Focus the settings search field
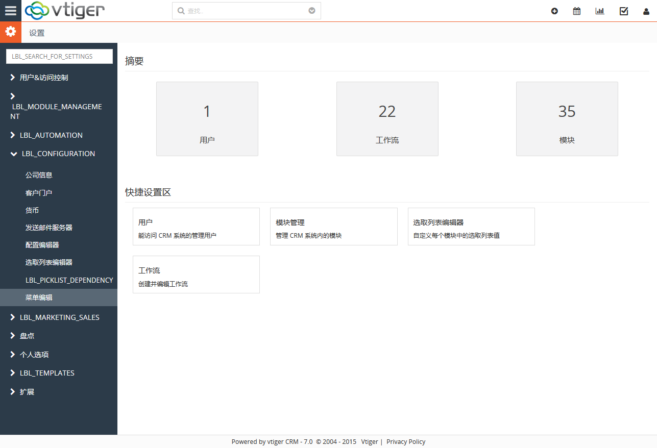 coord(59,56)
